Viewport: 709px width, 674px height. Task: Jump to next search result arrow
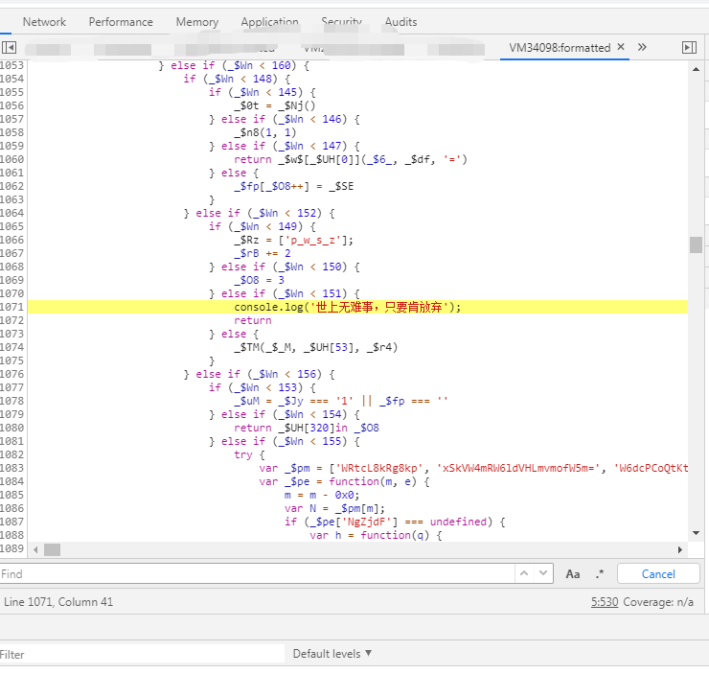pos(543,573)
